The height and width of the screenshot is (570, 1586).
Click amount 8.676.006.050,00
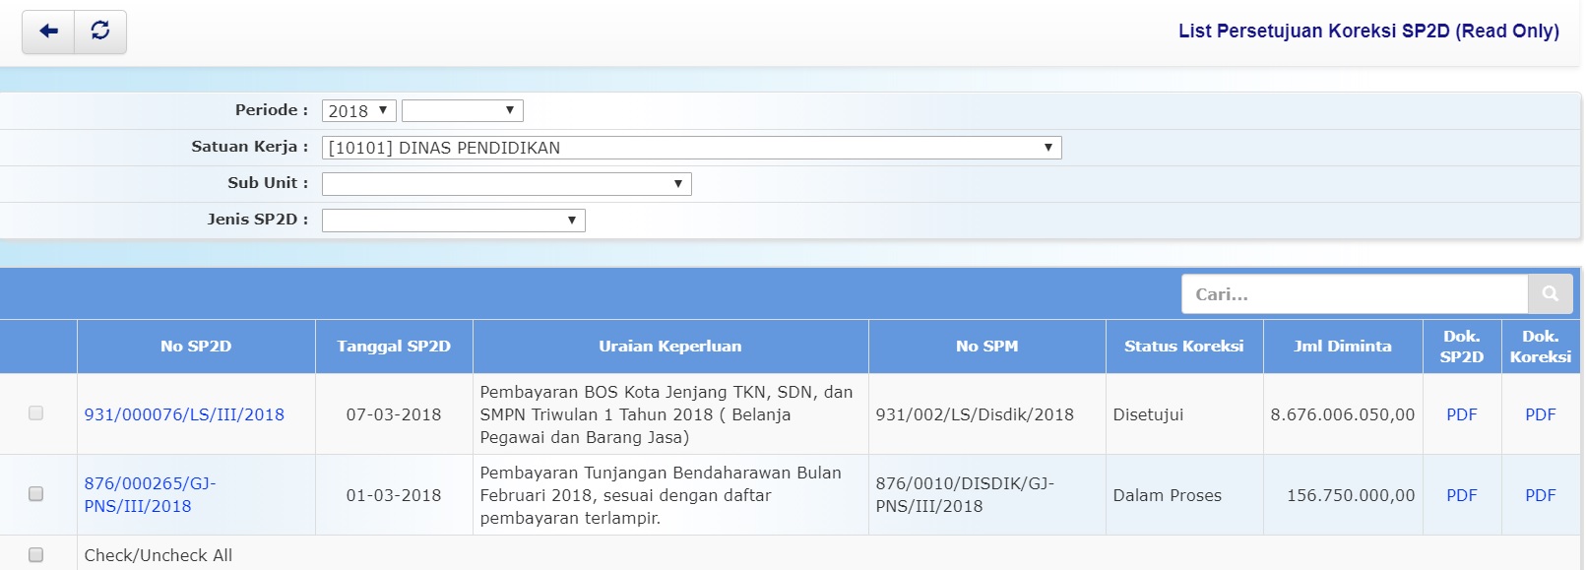click(1343, 414)
